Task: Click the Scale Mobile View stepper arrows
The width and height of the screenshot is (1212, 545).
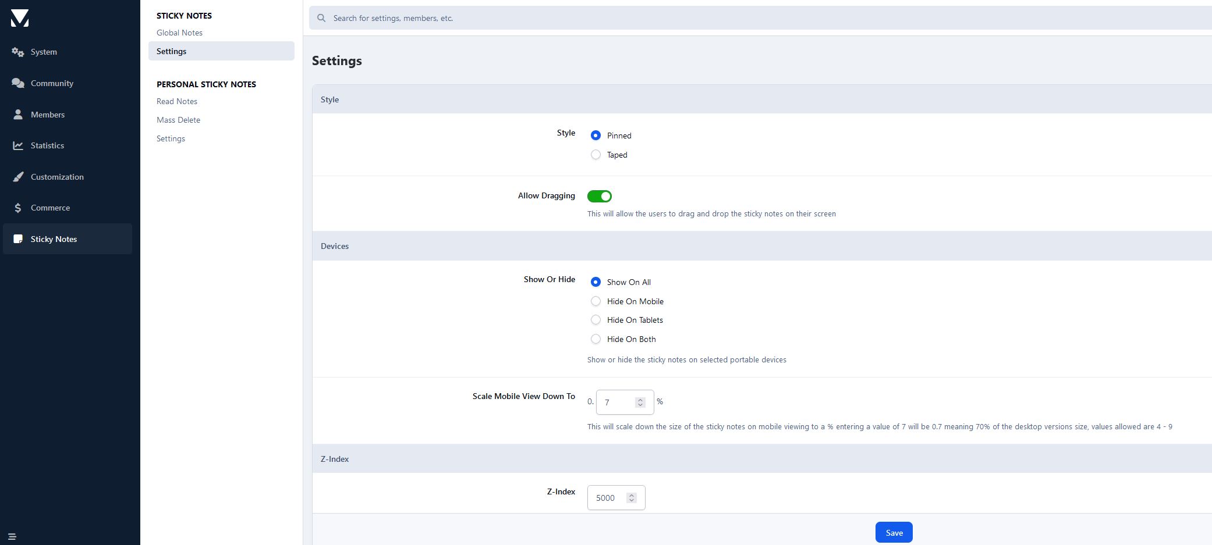Action: click(640, 402)
